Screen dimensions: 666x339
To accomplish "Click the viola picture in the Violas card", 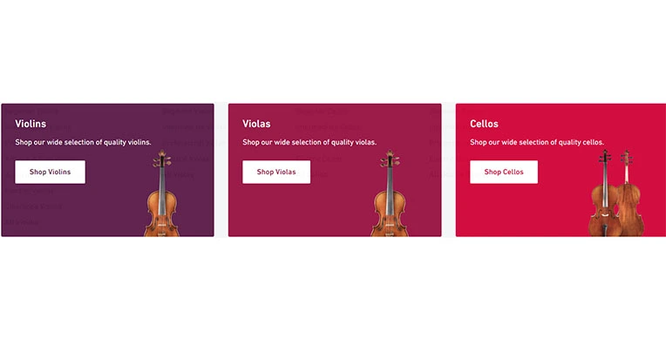I will coord(390,193).
